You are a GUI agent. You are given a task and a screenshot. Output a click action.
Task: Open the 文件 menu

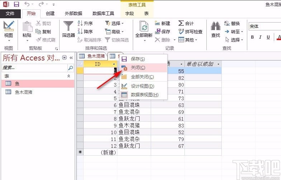pyautogui.click(x=10, y=14)
